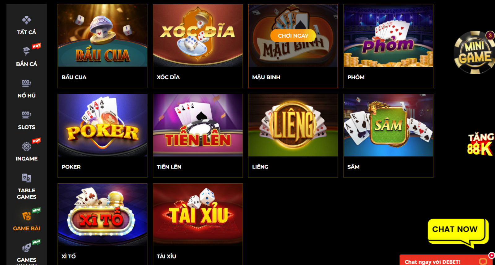495x265 pixels.
Task: Click the Tặng 88K promo banner
Action: click(481, 144)
